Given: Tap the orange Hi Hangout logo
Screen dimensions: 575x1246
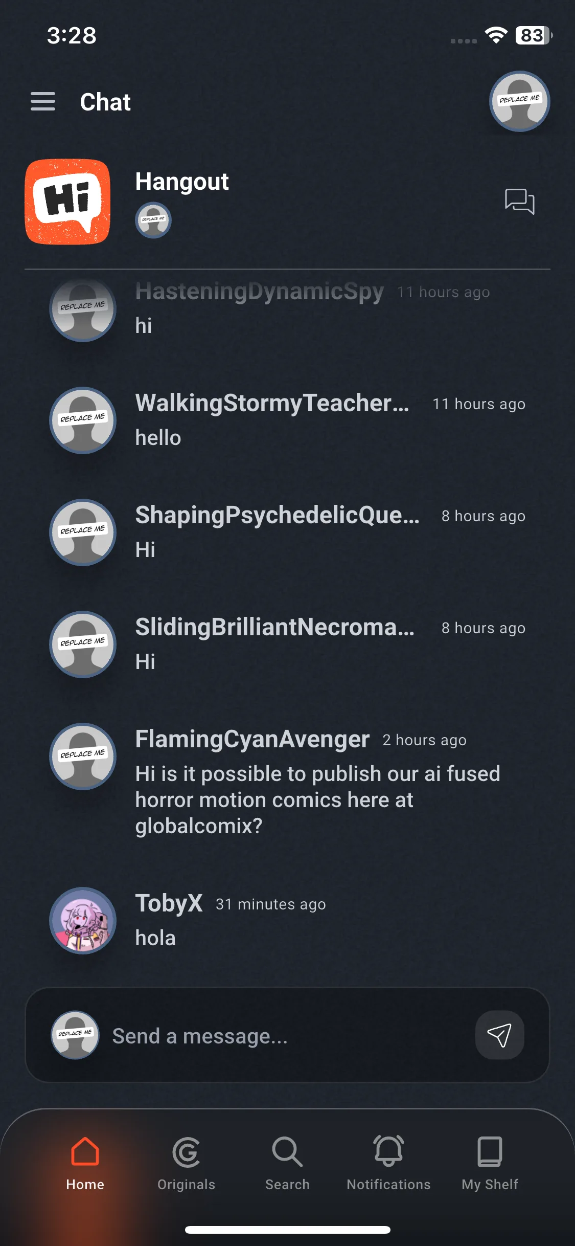Looking at the screenshot, I should (67, 202).
